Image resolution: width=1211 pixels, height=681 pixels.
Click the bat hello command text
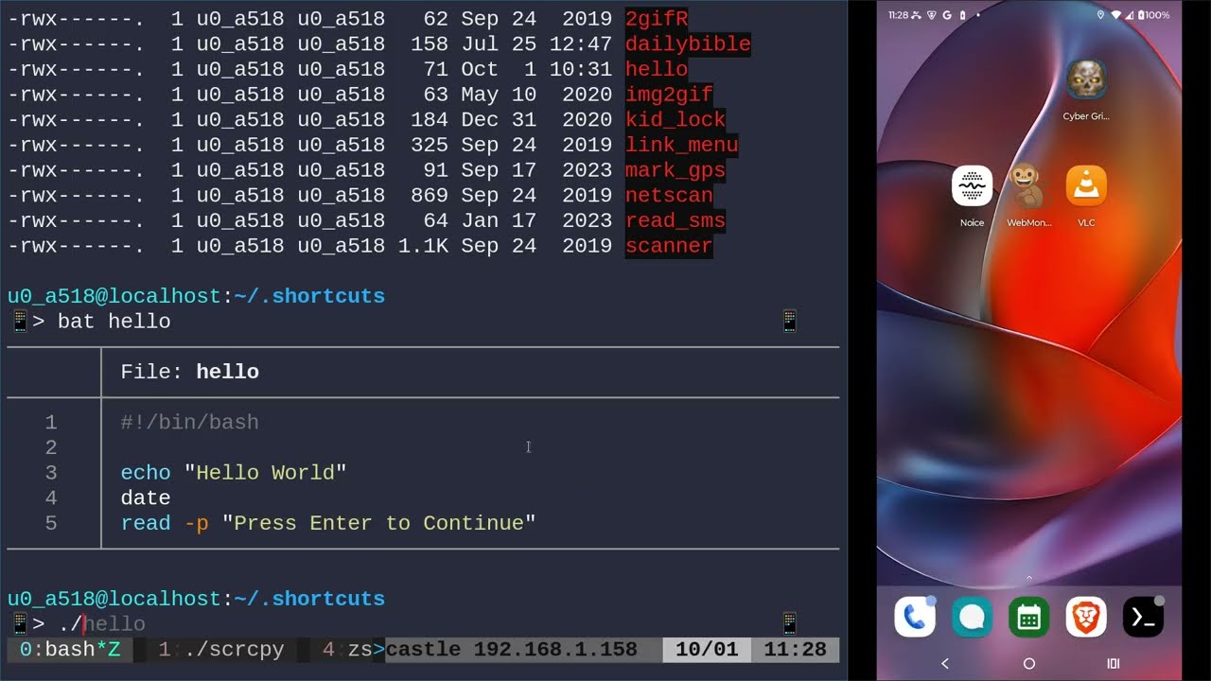(x=114, y=322)
